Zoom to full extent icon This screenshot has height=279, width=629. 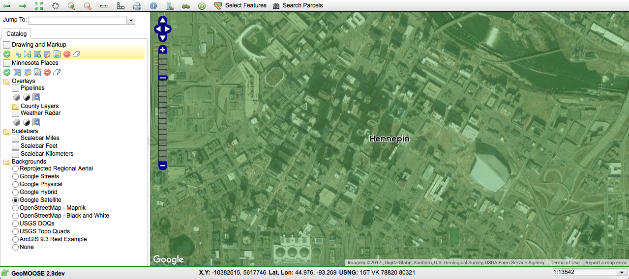39,5
